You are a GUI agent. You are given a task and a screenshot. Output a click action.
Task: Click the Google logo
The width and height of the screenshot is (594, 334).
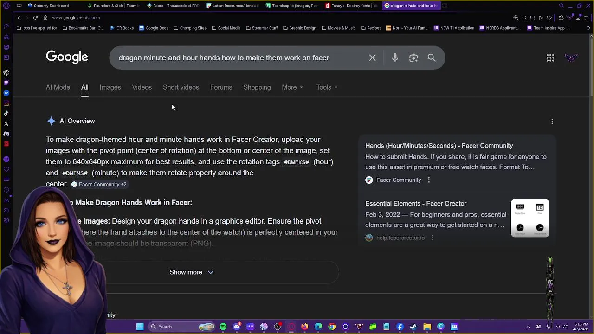(x=67, y=57)
